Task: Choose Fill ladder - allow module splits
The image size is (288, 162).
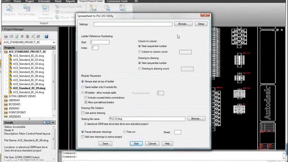Action: point(82,93)
